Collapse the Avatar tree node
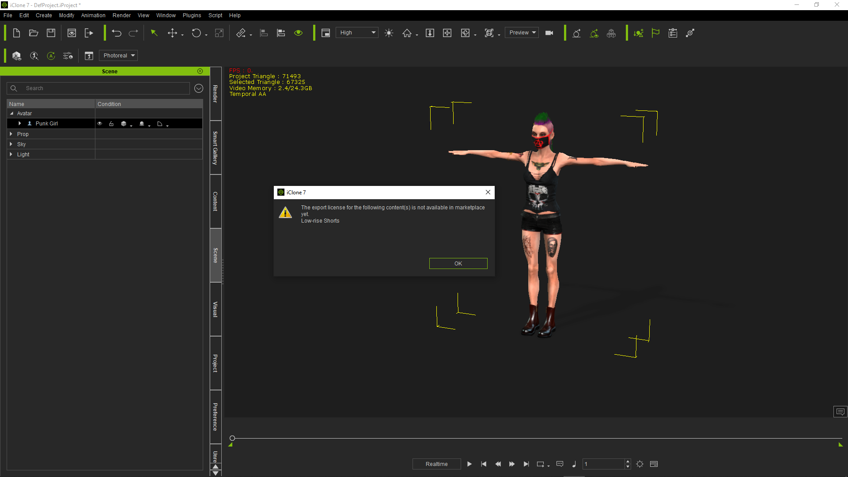 (11, 114)
